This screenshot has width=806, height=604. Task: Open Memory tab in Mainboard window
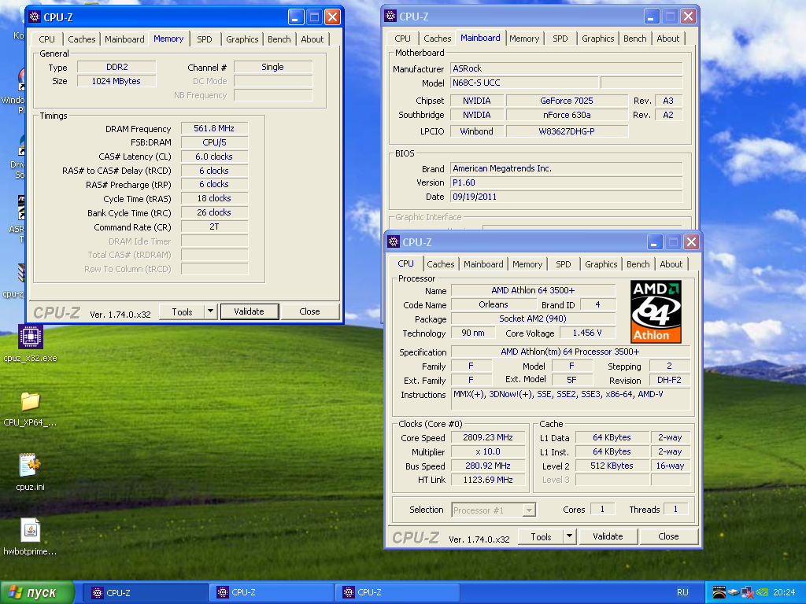tap(524, 39)
